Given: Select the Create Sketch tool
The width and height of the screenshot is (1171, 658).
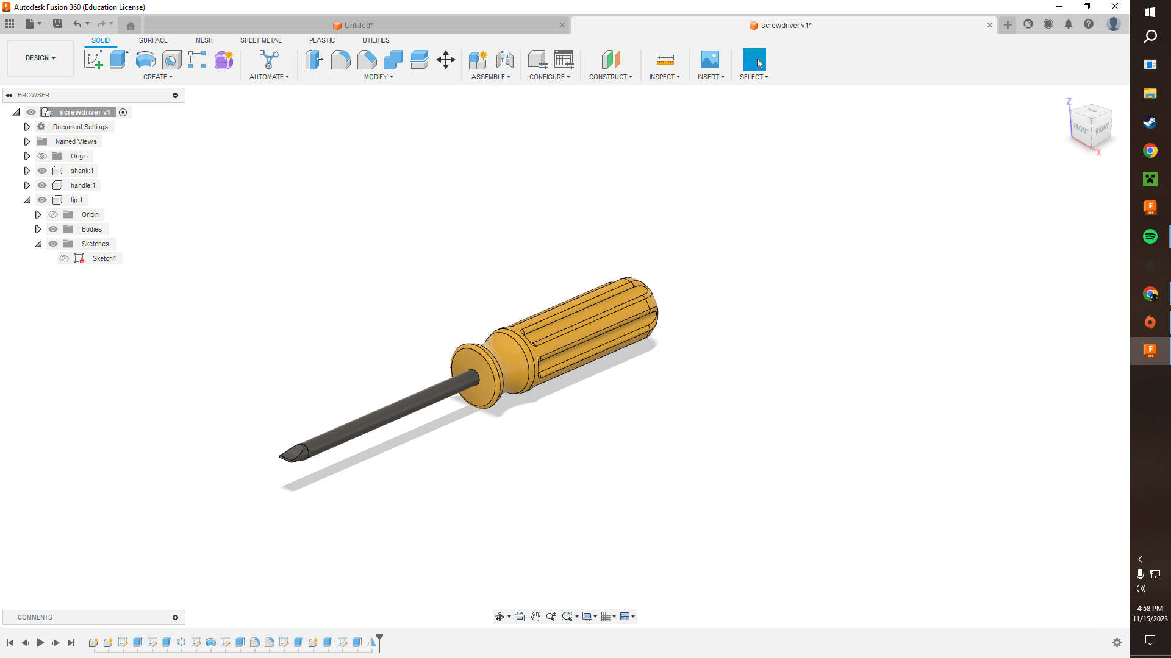Looking at the screenshot, I should [93, 59].
